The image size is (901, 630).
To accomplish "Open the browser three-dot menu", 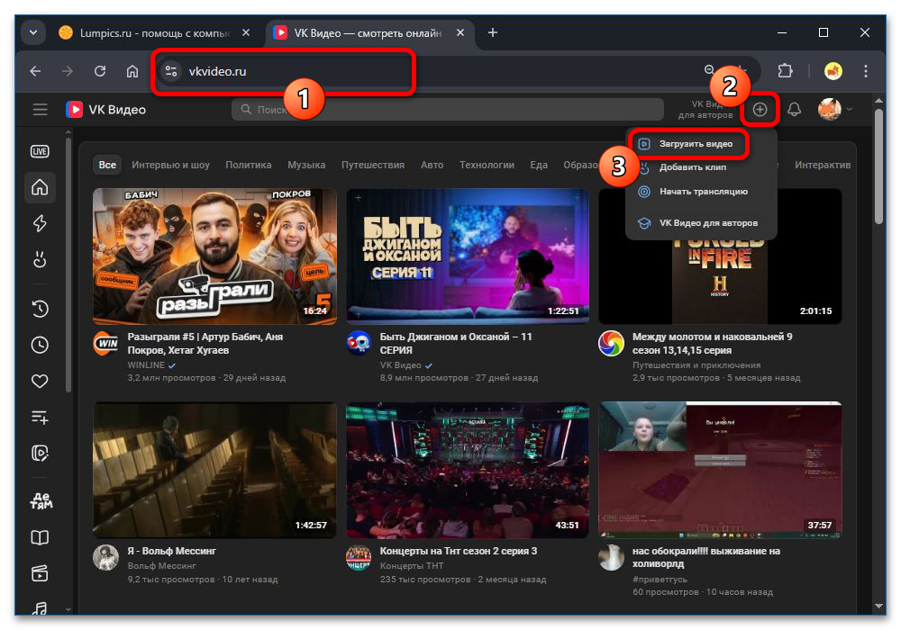I will click(865, 71).
